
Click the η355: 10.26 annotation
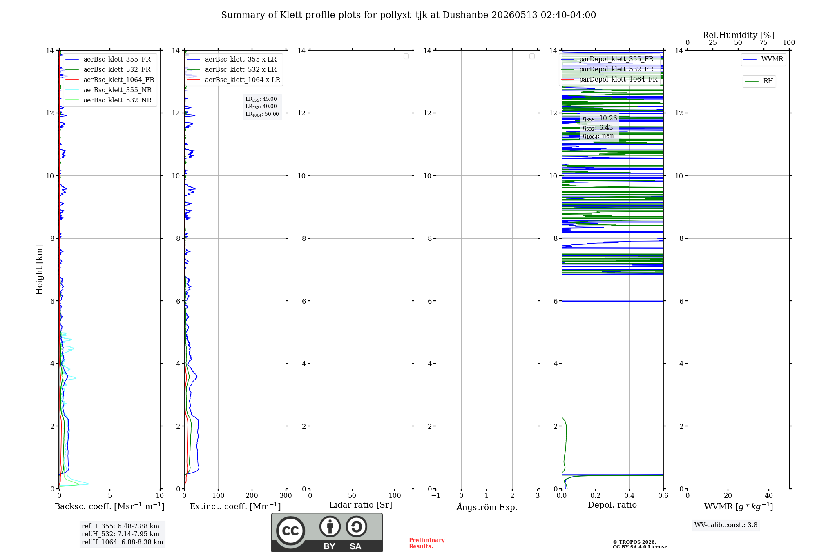(x=600, y=118)
